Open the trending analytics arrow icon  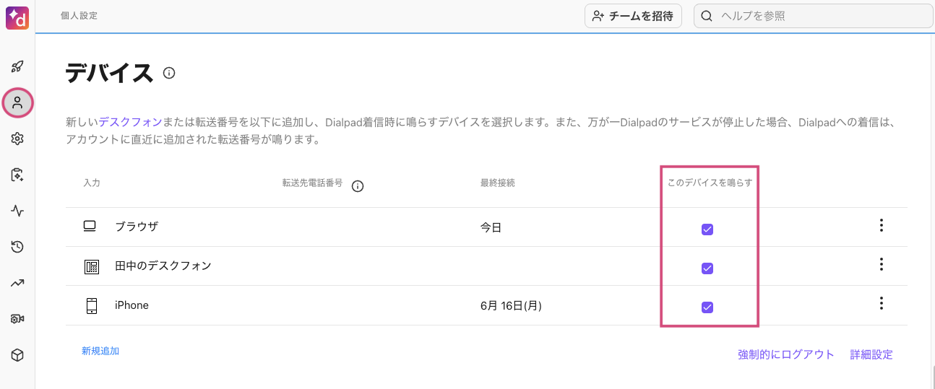tap(17, 283)
